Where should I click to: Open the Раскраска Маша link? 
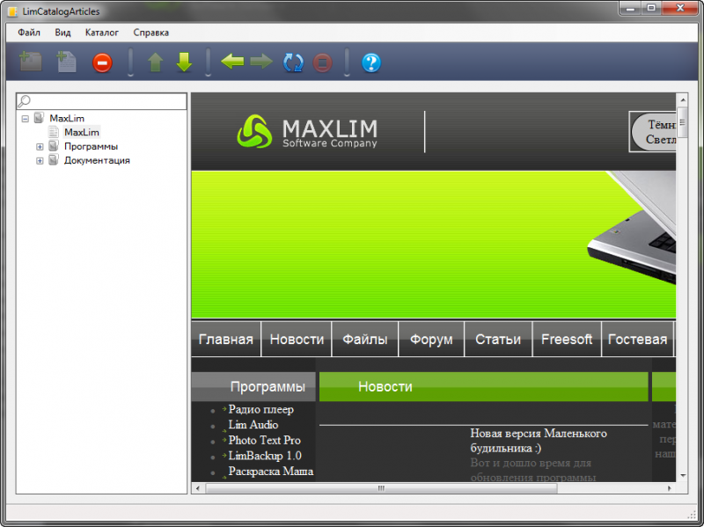tap(271, 472)
